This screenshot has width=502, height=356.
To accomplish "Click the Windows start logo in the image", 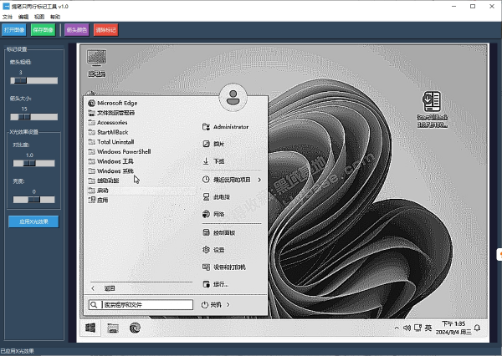I will pos(90,328).
